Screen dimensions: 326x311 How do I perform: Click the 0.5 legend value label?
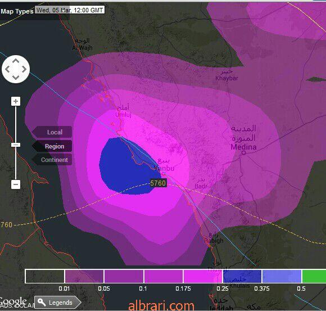click(301, 289)
